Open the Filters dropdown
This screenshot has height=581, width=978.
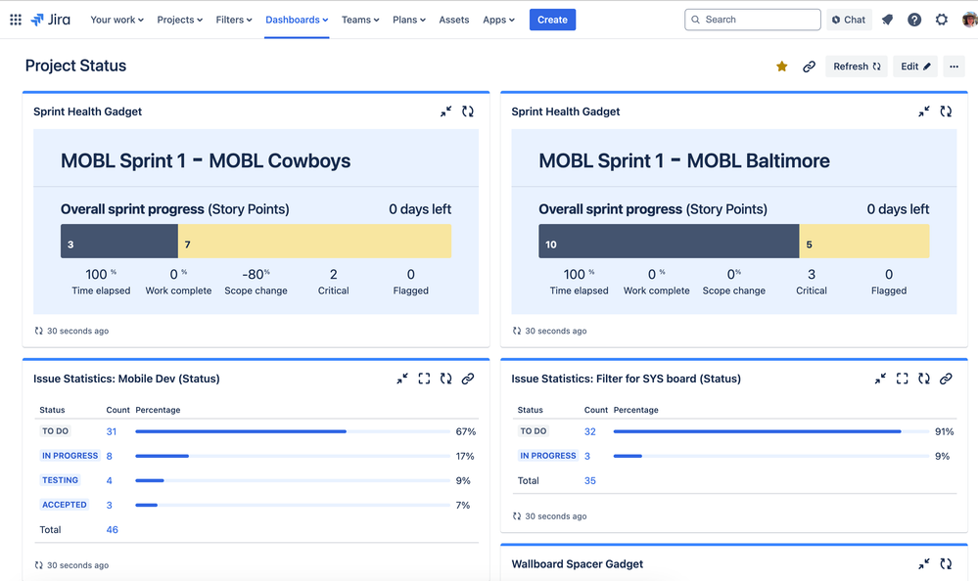point(234,19)
